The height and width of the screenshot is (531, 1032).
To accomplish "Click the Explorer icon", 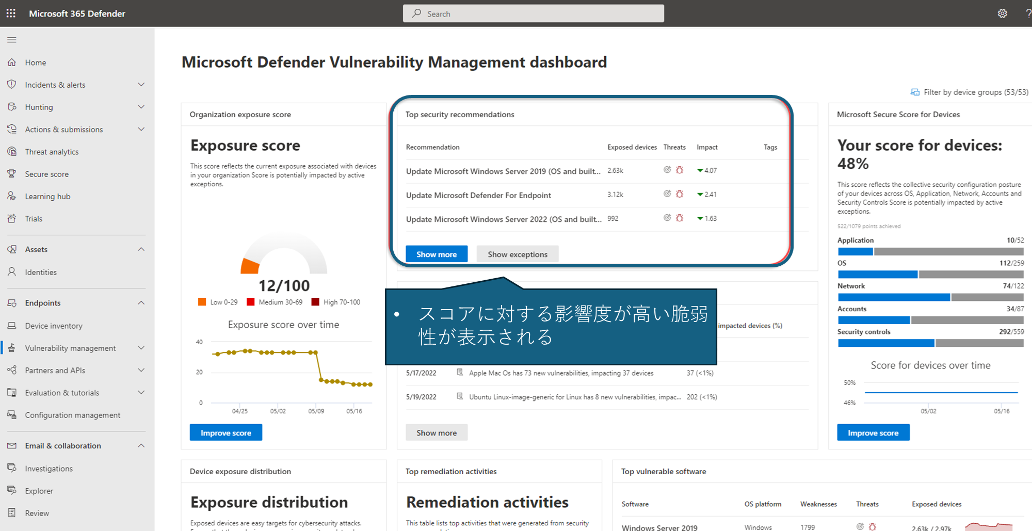I will (x=12, y=490).
